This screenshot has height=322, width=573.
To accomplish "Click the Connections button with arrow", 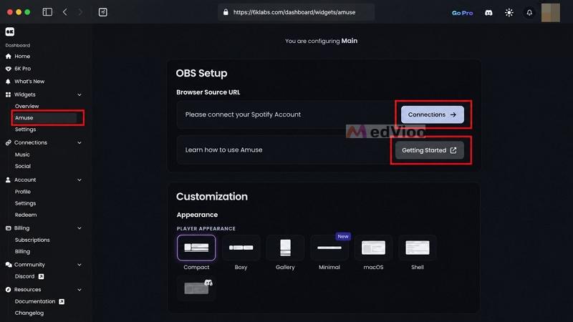I will (433, 114).
